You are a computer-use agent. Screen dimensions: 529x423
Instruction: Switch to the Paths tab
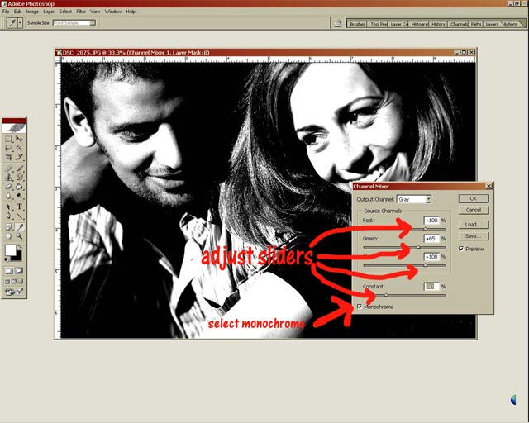coord(476,24)
